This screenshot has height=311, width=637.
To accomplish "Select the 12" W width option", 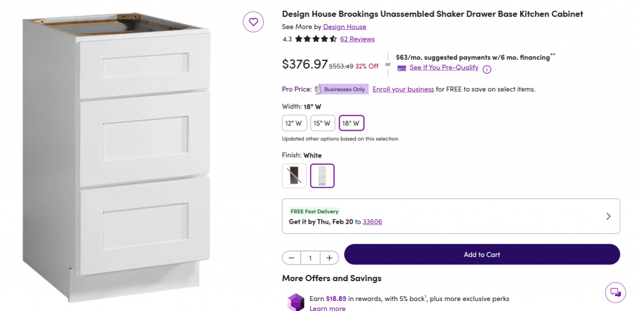I will (294, 123).
